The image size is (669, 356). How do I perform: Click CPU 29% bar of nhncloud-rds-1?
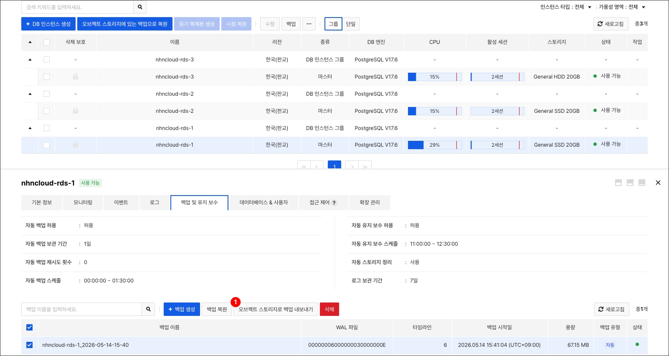[x=435, y=145]
